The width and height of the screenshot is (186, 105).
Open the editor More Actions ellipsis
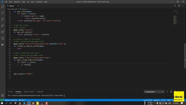[x=183, y=6]
